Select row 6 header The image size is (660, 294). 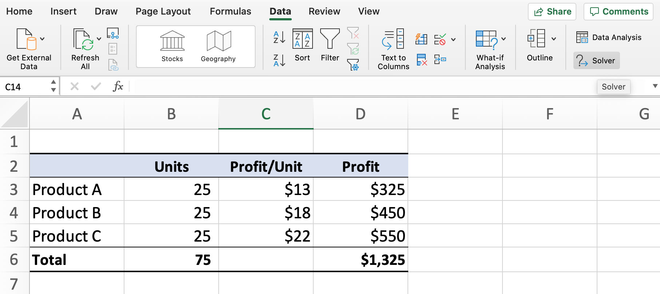pos(14,259)
